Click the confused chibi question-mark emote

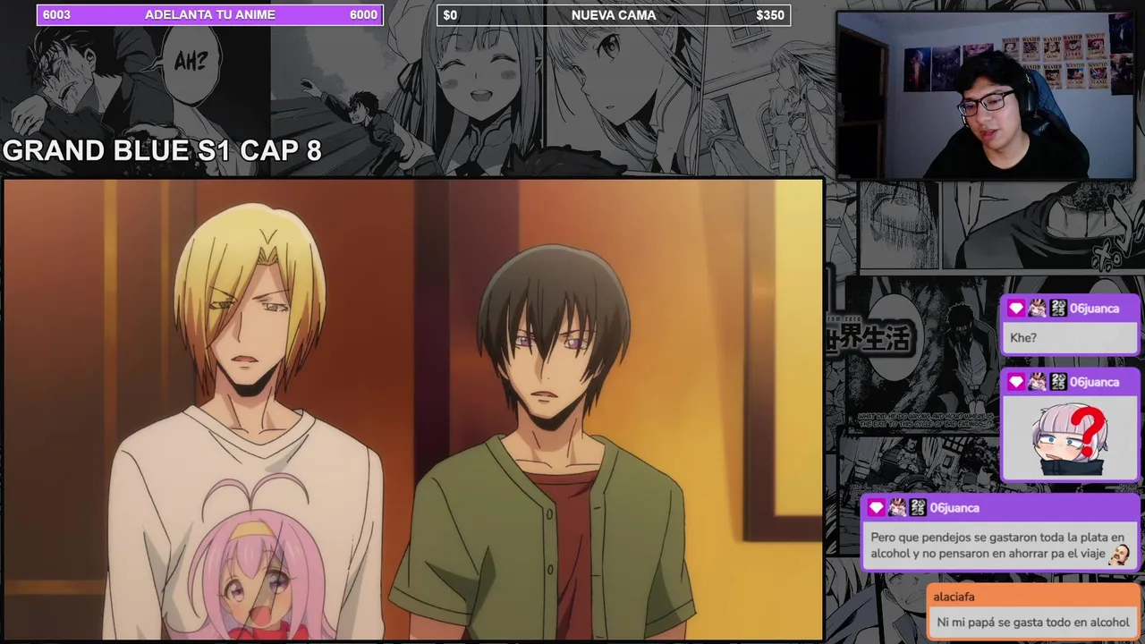click(x=1069, y=439)
